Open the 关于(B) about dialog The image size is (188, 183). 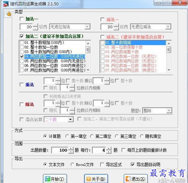[x=96, y=179]
